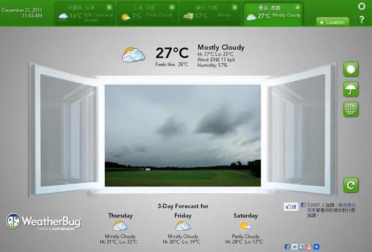Viewport: 372px width, 252px height.
Task: Click the cloudy sky photo in the window
Action: 183,136
